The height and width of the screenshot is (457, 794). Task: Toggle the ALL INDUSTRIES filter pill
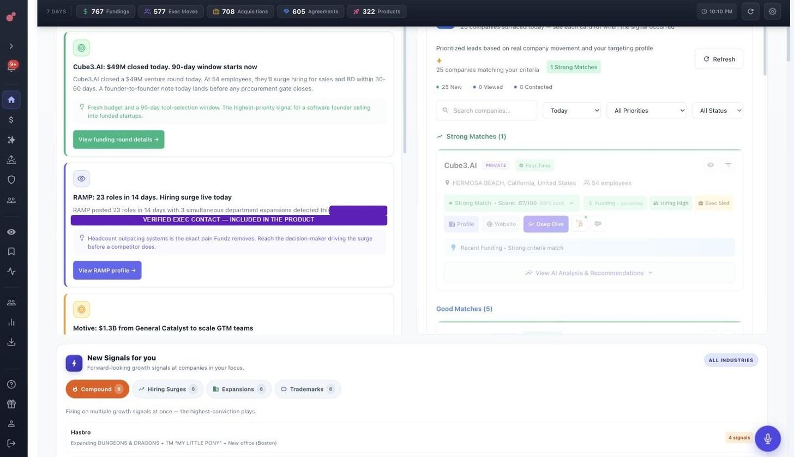(x=731, y=360)
